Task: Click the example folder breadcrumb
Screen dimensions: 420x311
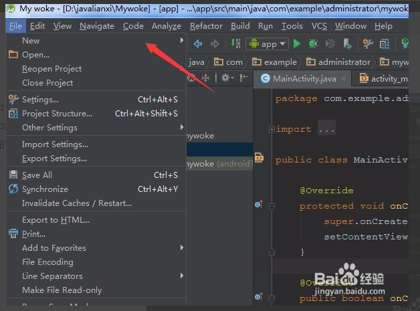Action: [x=274, y=62]
